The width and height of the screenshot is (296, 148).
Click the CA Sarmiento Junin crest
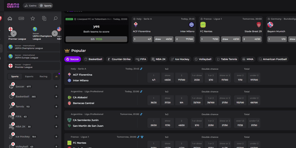[69, 120]
